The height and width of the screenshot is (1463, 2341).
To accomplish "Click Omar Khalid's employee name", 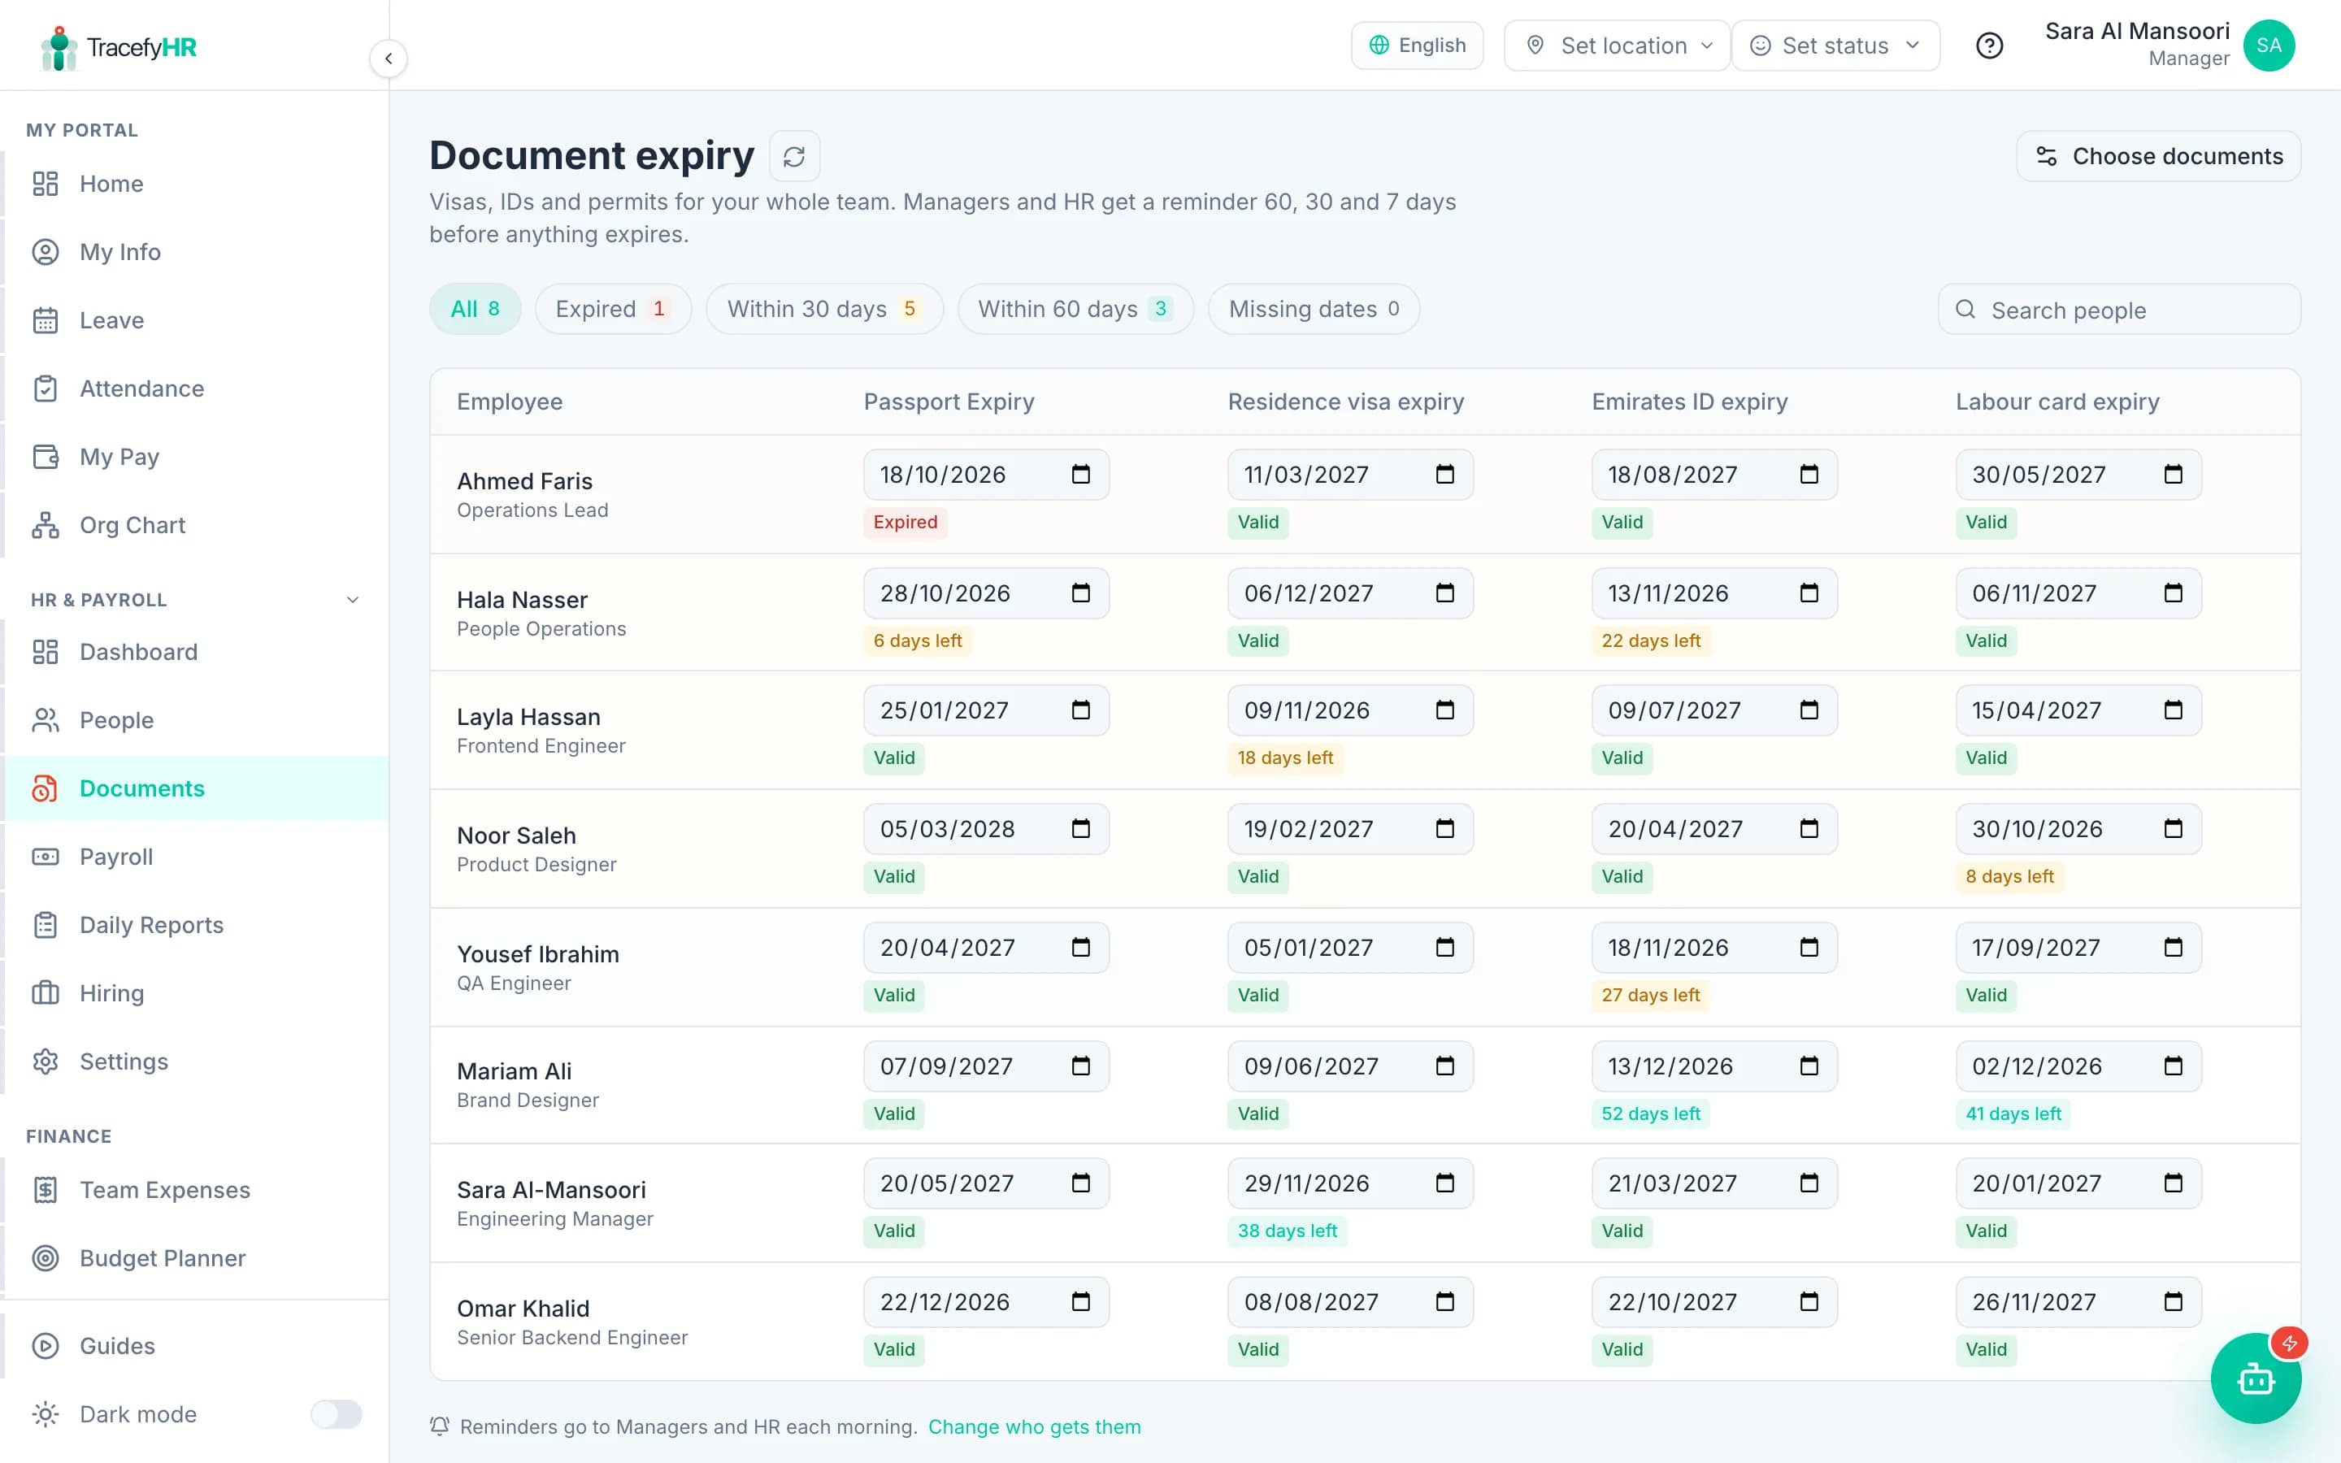I will tap(523, 1309).
